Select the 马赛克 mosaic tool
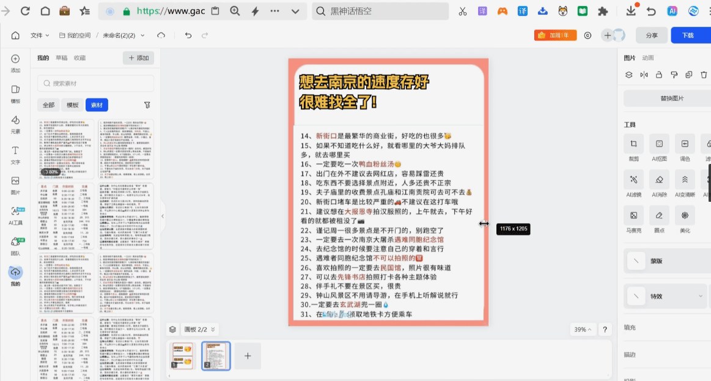 tap(633, 220)
